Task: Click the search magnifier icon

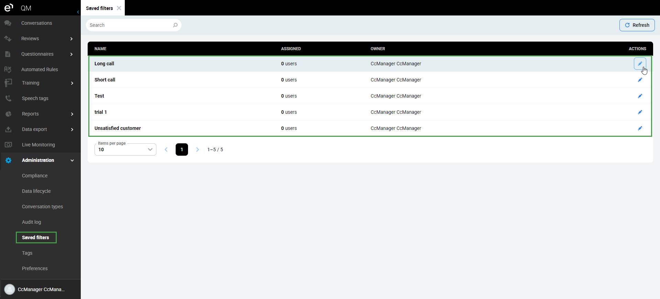Action: (175, 25)
